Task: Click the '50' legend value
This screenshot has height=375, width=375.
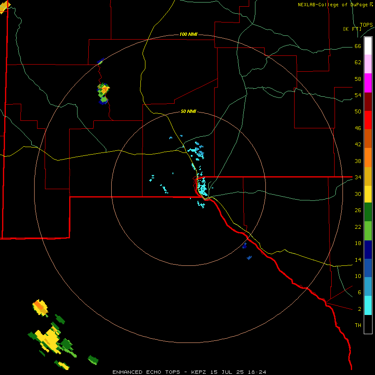Action: point(358,112)
